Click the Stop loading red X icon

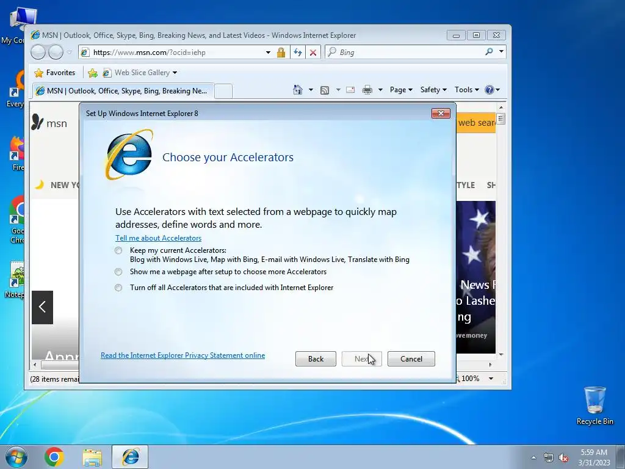(x=313, y=53)
